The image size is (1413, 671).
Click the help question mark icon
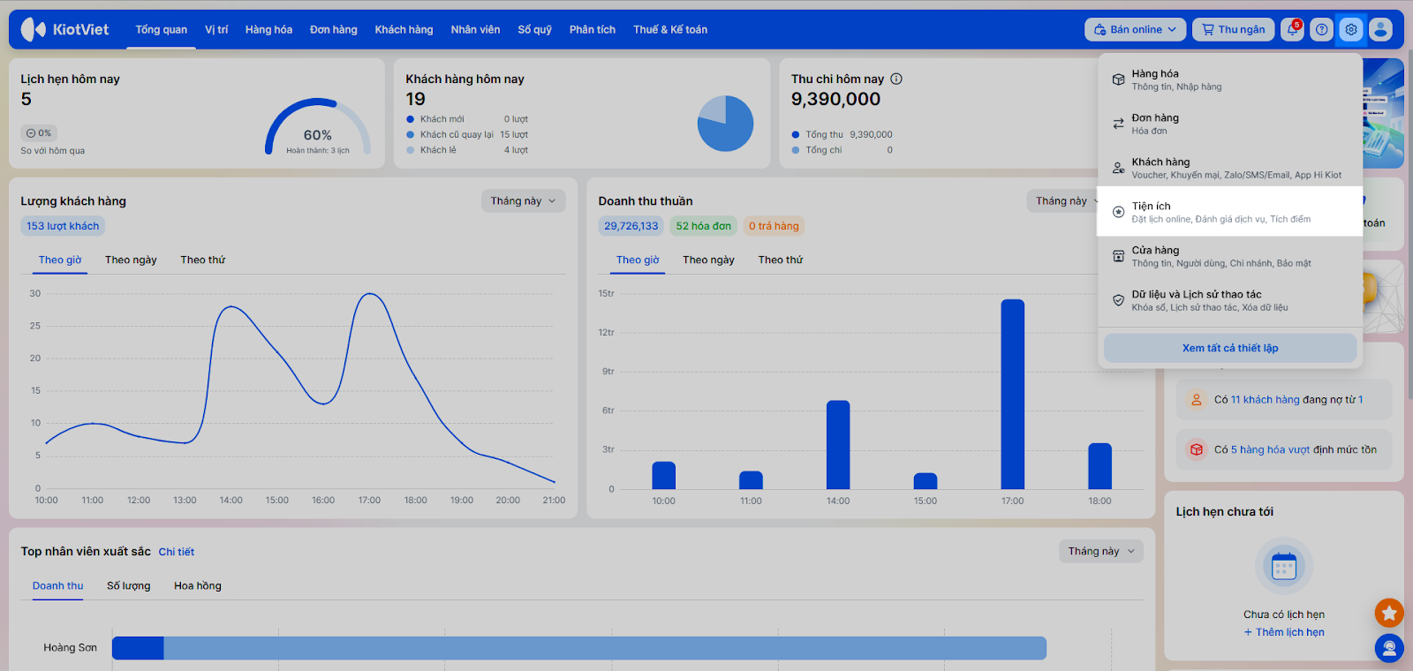pyautogui.click(x=1321, y=29)
